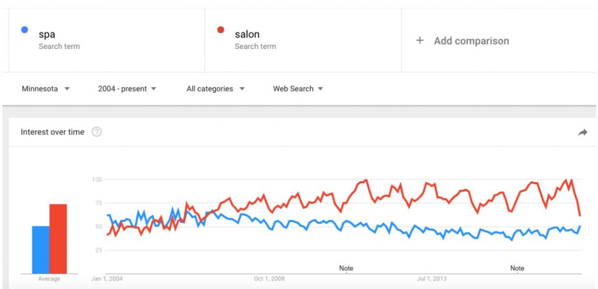Viewport: 598px width, 289px height.
Task: Open the Minnesota region dropdown
Action: point(46,89)
